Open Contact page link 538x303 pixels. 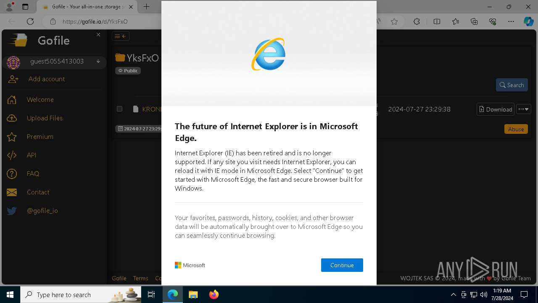[38, 192]
